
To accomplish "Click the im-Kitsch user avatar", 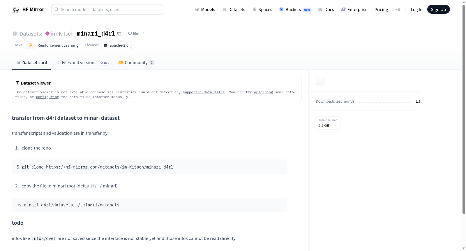I will tap(47, 34).
